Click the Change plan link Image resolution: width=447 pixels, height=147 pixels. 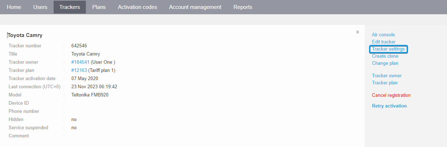[x=385, y=63]
